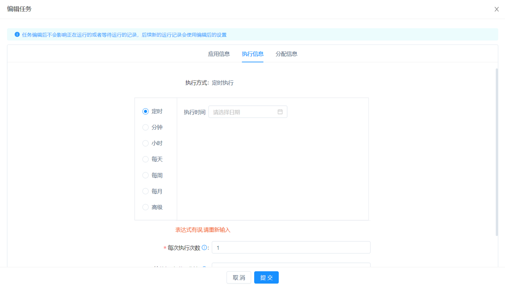505x286 pixels.
Task: Open the 分配信息 tab
Action: tap(286, 54)
